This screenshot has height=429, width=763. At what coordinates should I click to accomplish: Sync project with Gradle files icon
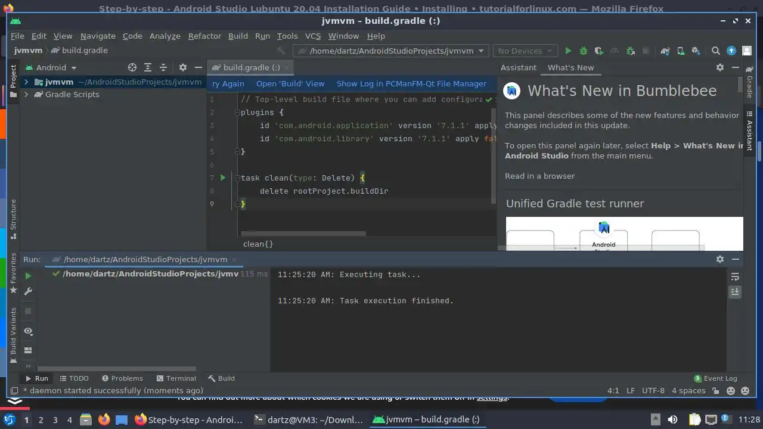click(x=665, y=51)
